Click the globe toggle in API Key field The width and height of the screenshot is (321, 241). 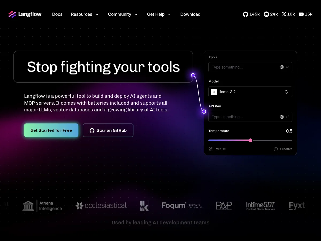[282, 117]
